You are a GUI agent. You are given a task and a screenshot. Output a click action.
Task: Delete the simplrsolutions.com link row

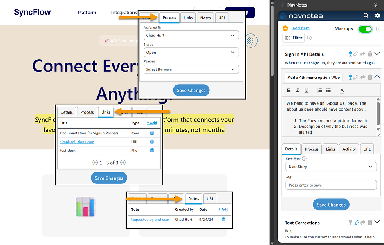tap(152, 142)
